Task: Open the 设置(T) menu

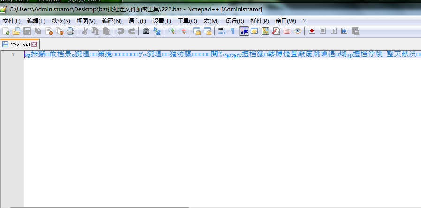Action: pos(162,21)
